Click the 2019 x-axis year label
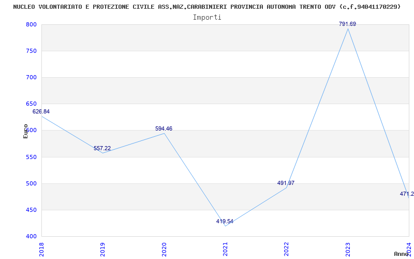 [102, 249]
